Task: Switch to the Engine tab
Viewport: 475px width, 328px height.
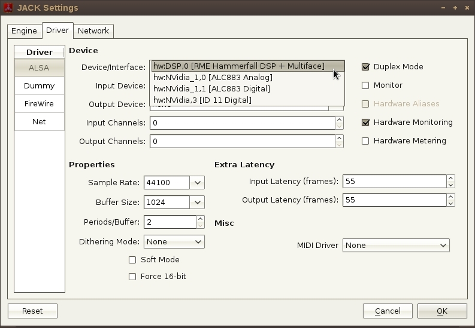Action: 24,31
